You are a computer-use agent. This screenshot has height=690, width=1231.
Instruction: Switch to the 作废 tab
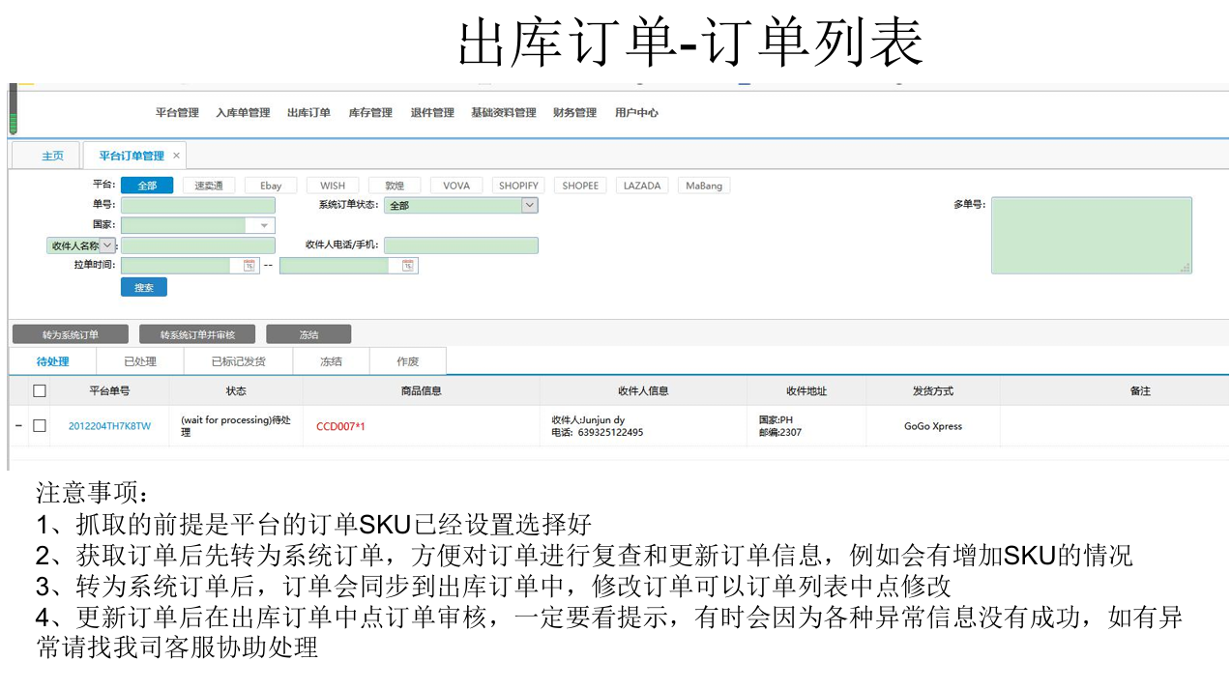click(x=408, y=361)
